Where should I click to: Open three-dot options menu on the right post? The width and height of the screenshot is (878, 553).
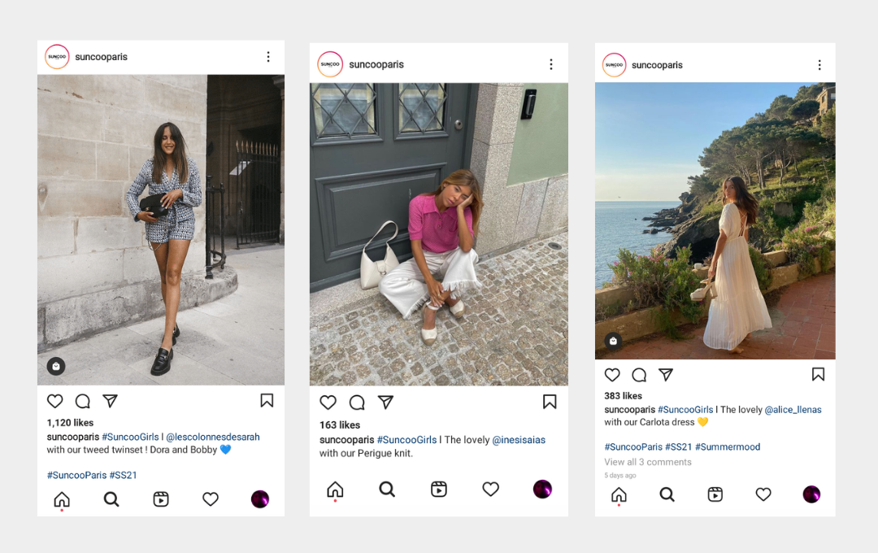(819, 65)
